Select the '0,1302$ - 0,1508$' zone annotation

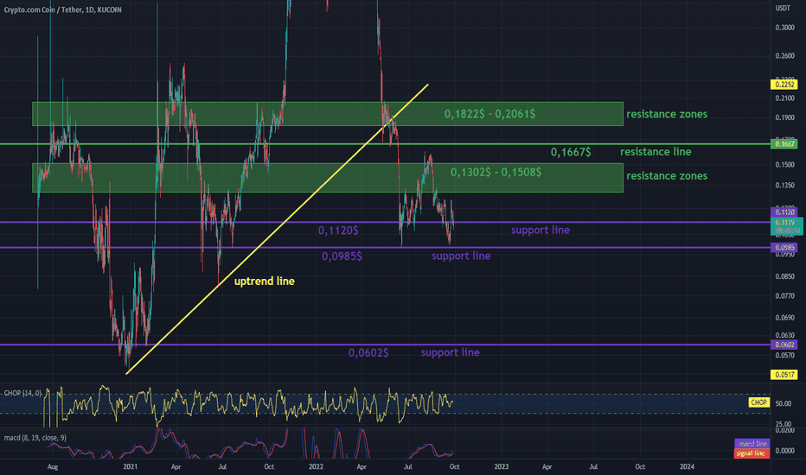point(496,172)
